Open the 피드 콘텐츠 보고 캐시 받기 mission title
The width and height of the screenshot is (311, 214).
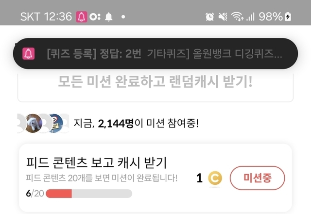click(x=96, y=162)
